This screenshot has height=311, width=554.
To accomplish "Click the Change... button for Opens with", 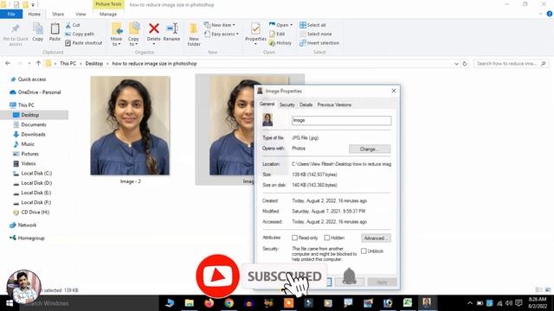I will 370,149.
